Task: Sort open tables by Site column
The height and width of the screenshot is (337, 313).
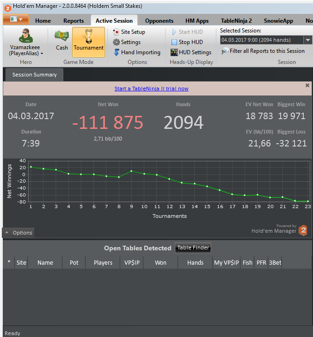Action: (x=21, y=262)
